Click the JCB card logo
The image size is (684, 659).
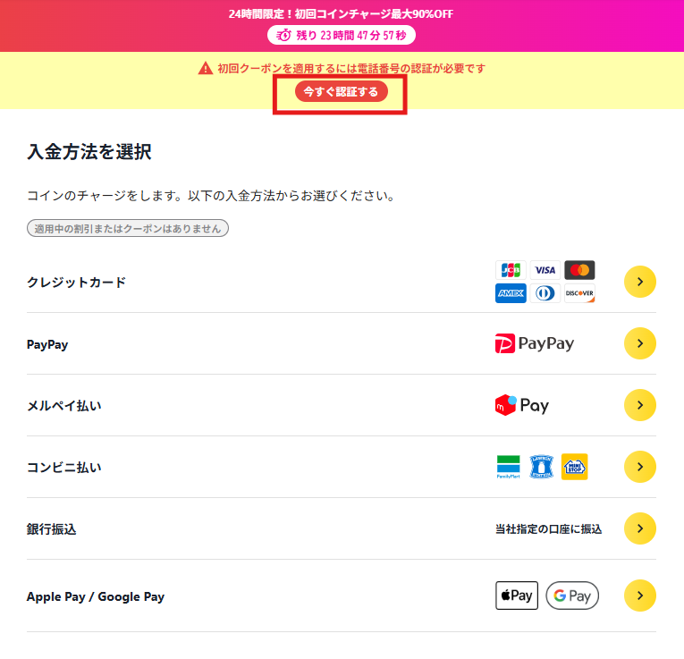tap(511, 270)
